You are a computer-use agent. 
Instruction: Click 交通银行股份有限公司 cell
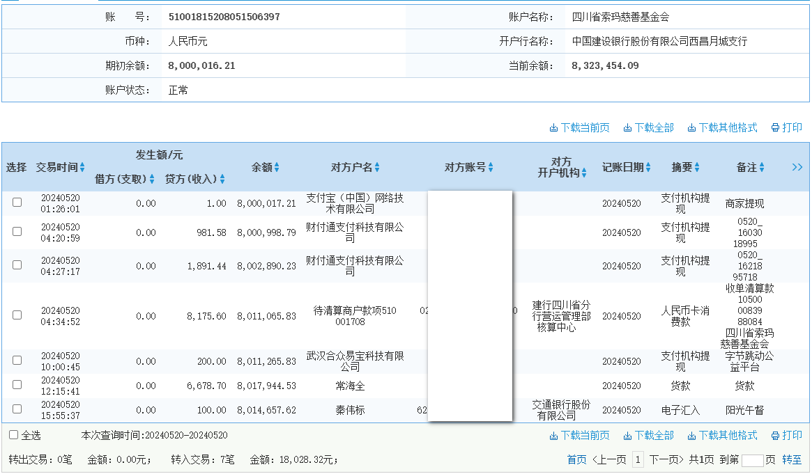561,411
